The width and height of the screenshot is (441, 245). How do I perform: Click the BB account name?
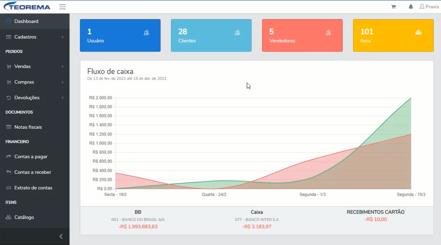point(138,212)
